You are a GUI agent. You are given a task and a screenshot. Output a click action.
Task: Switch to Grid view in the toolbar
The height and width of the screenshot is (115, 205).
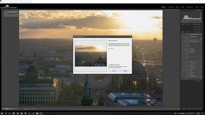tap(3, 109)
